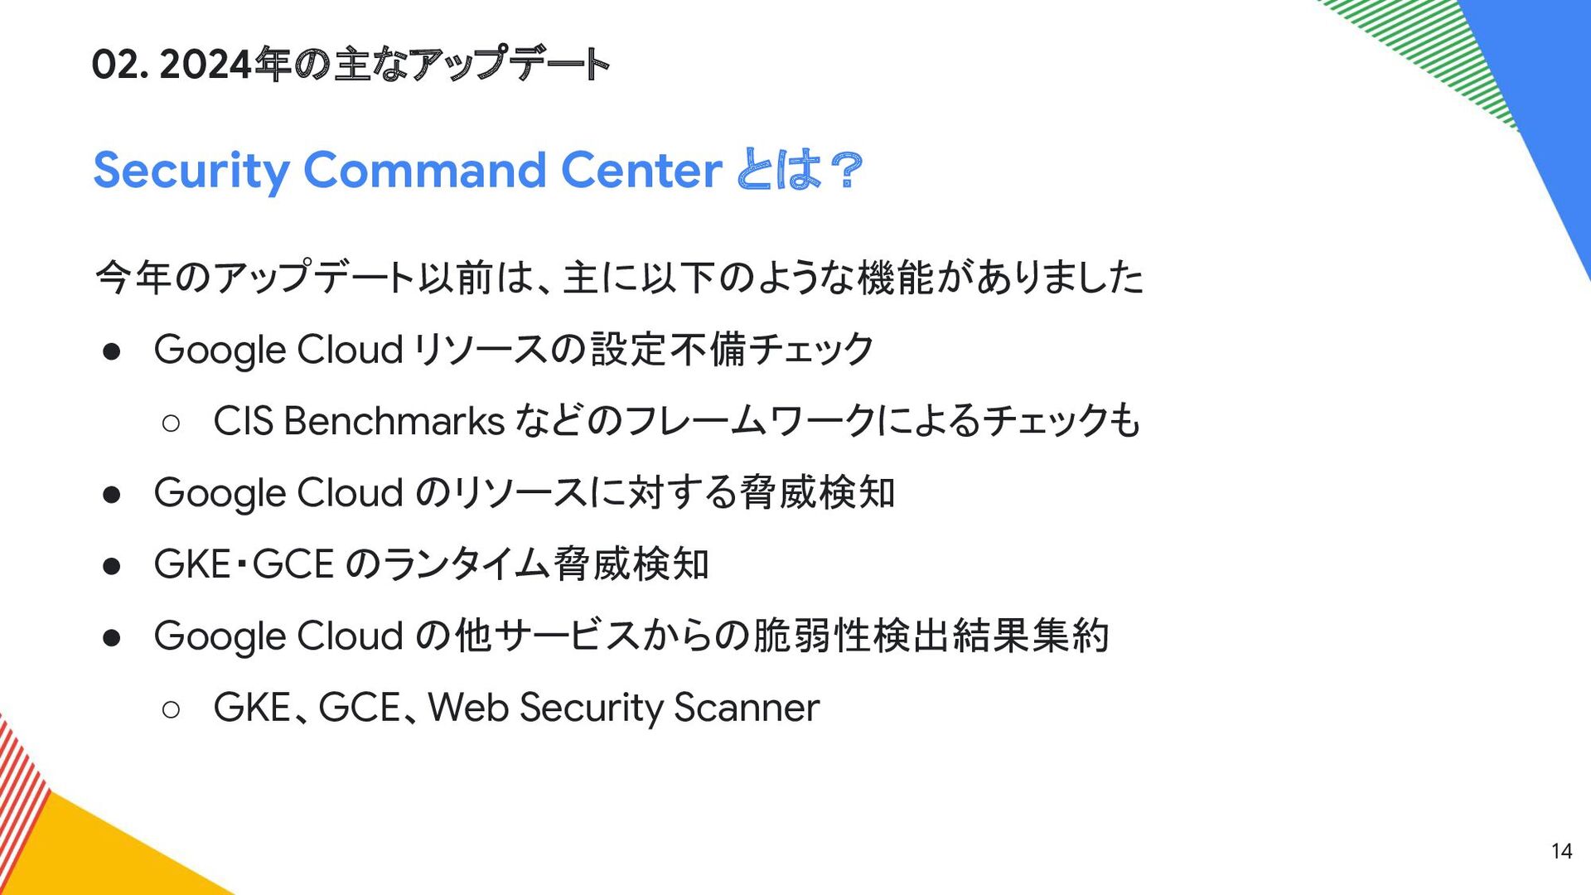Click the section heading 02. 2024年の主なアップデート
The image size is (1591, 895).
tap(351, 65)
